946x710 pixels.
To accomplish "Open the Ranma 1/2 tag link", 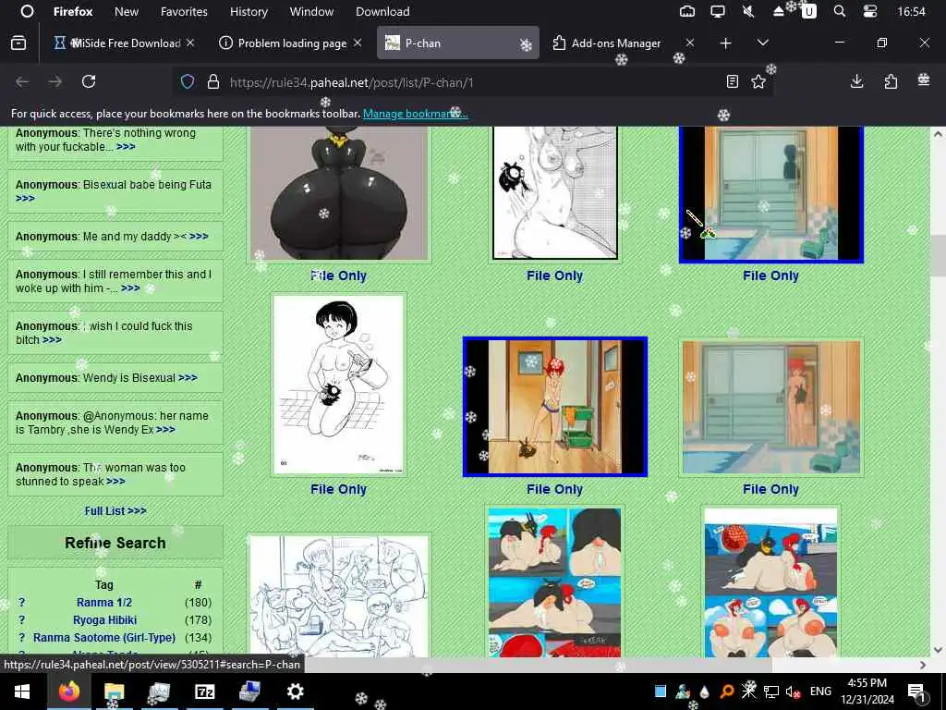I will [104, 603].
